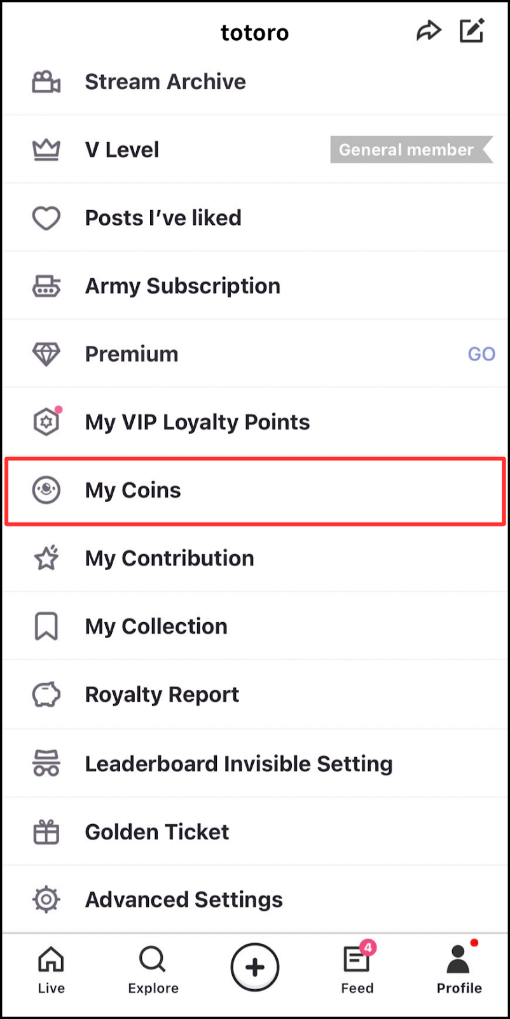
Task: Tap the My Collection bookmark icon
Action: coord(46,627)
